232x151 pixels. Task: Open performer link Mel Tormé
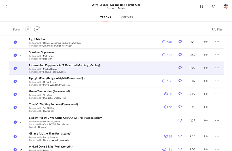[48, 56]
